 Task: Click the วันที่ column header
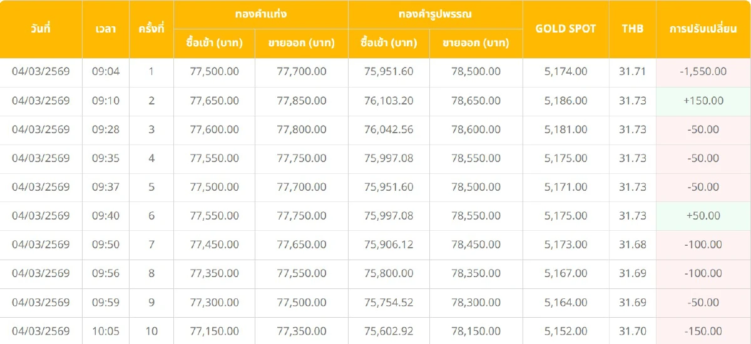41,29
